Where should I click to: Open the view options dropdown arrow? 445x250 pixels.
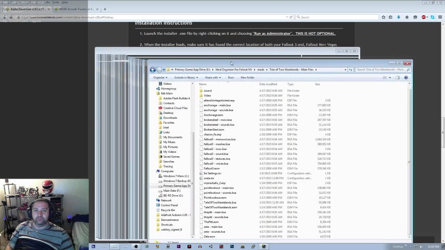point(390,77)
